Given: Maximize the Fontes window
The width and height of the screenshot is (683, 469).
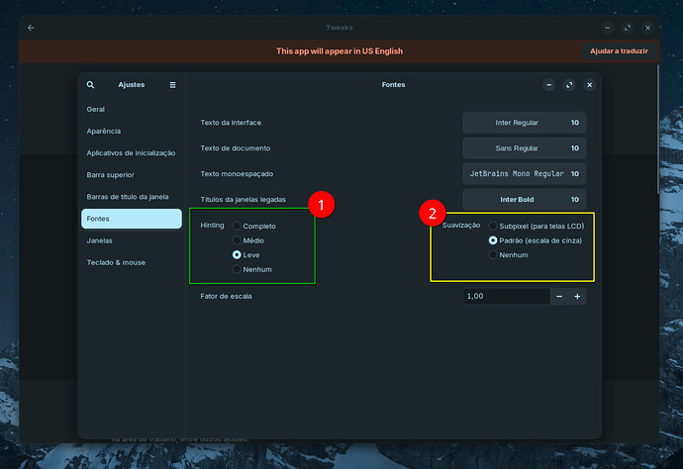Looking at the screenshot, I should 569,85.
